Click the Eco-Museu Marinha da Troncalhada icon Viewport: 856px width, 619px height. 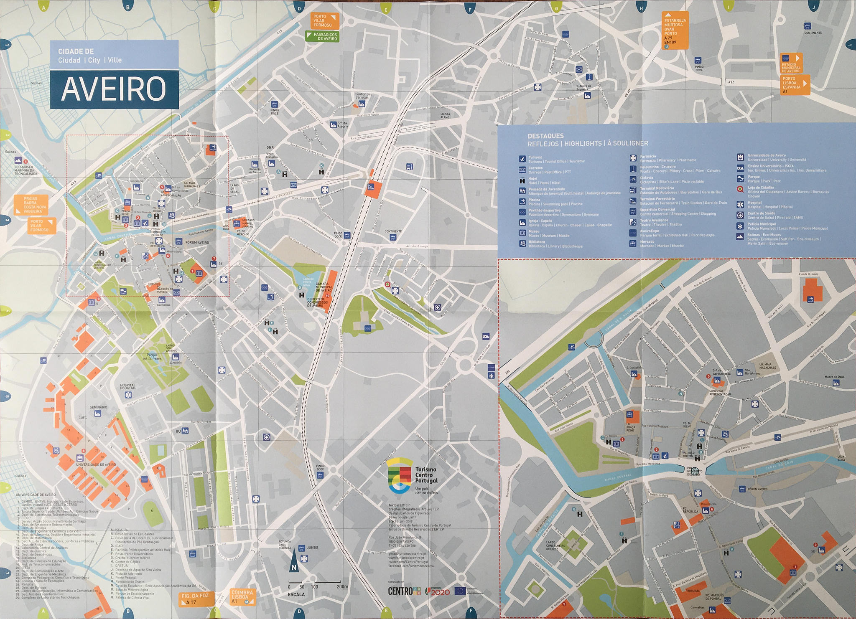pos(18,160)
